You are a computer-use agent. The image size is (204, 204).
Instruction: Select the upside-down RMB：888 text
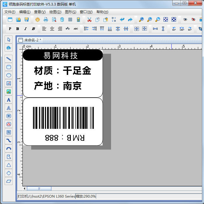coord(65,138)
